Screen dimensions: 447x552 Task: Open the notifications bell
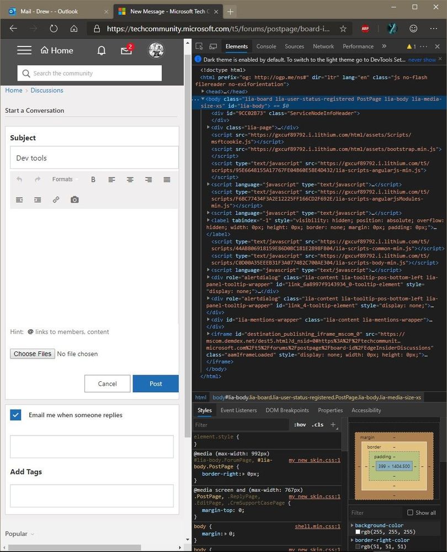[x=102, y=51]
